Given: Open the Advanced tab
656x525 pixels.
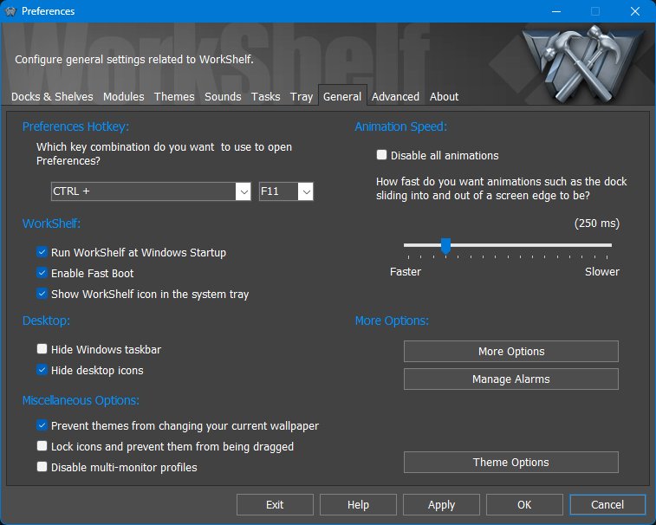Looking at the screenshot, I should [395, 97].
